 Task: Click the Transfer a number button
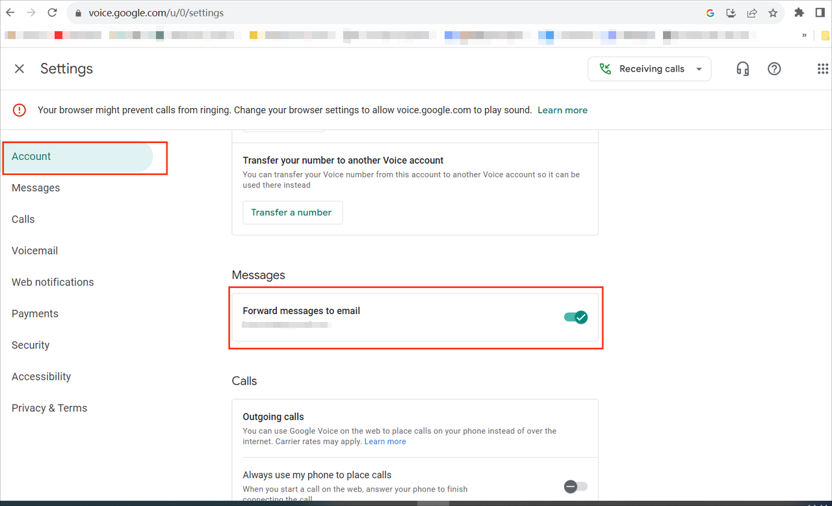click(292, 213)
